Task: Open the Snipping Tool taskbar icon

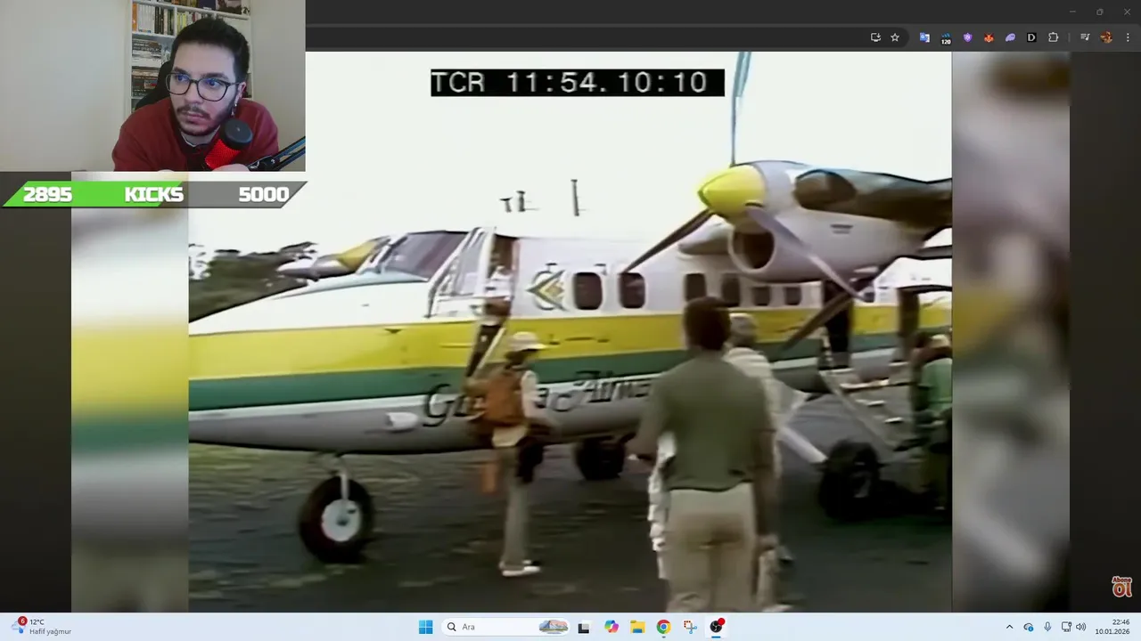Action: (690, 627)
